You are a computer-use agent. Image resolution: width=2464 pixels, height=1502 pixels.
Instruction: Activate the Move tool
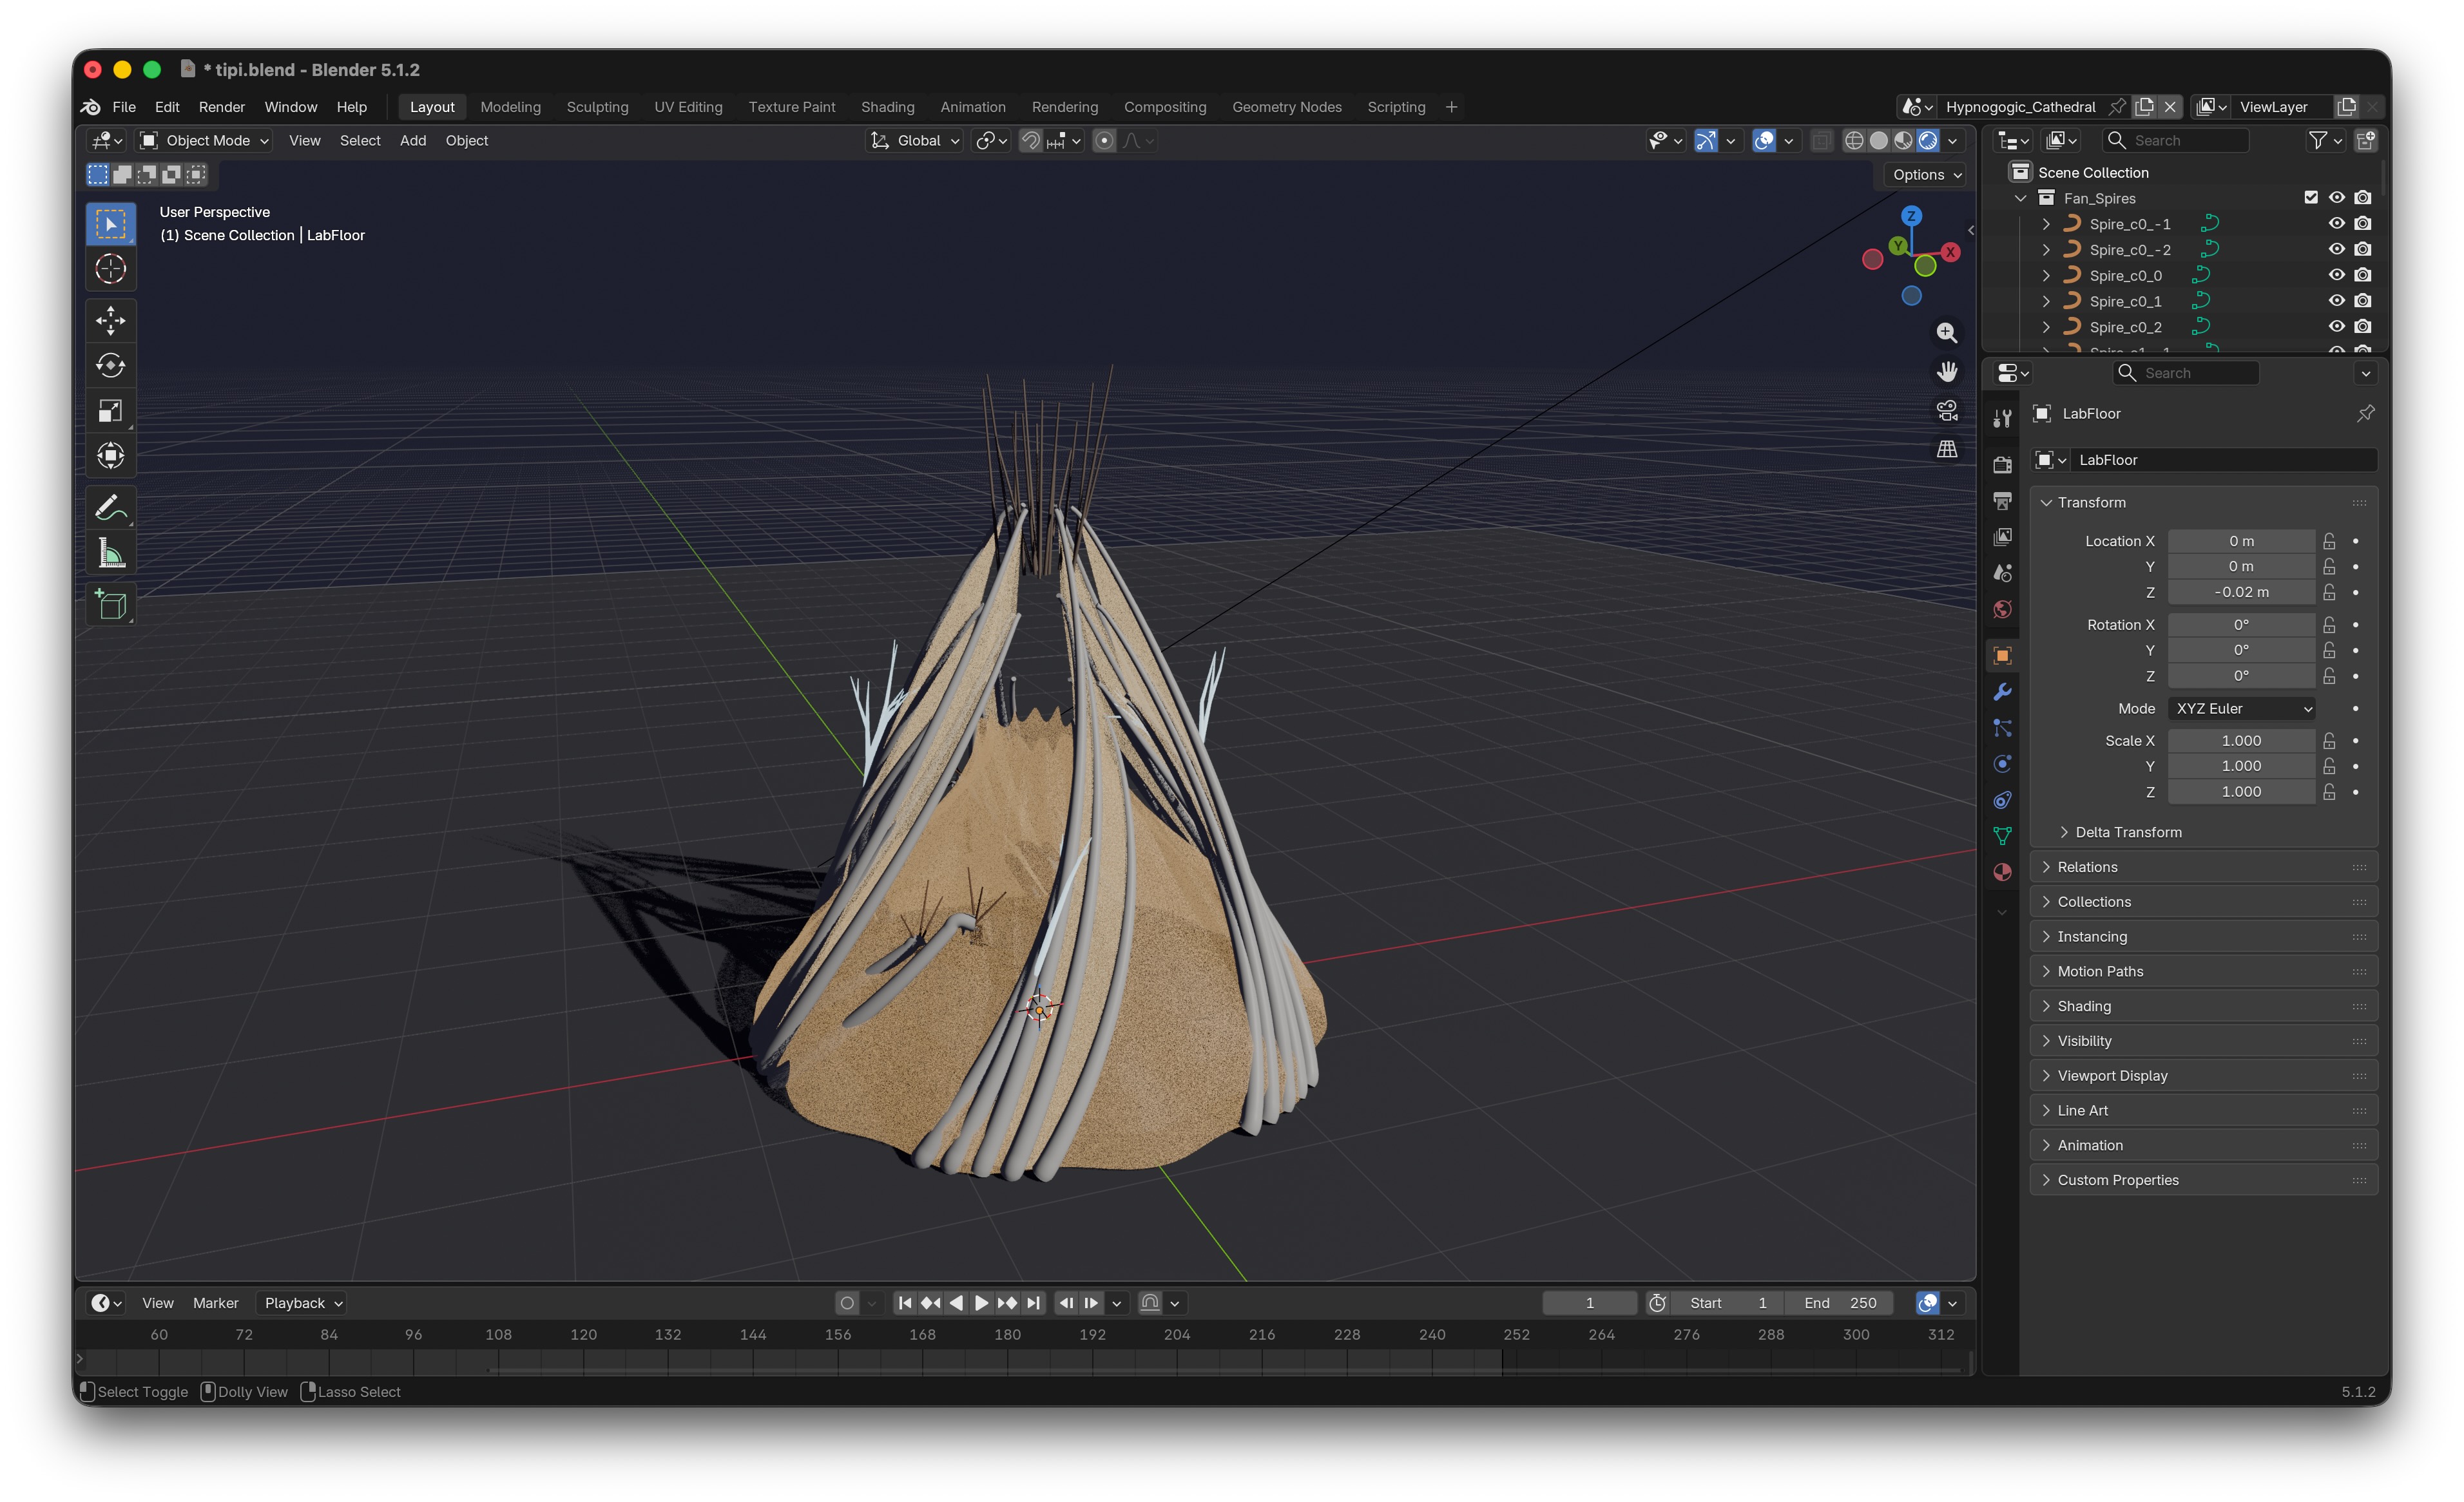pyautogui.click(x=110, y=321)
